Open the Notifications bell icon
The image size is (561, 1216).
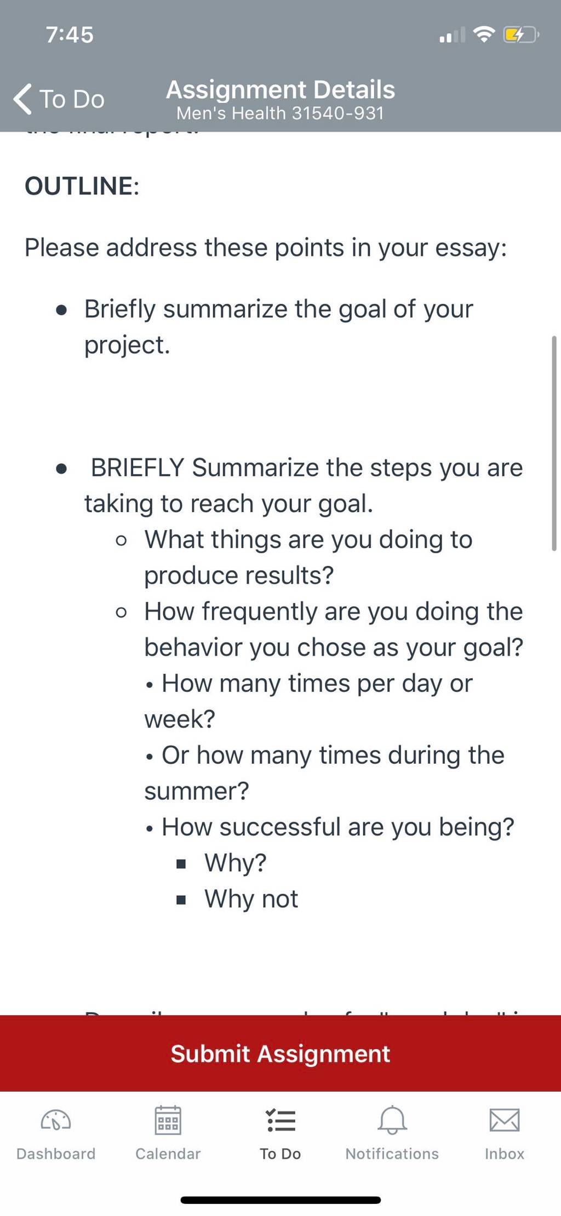(x=392, y=1120)
